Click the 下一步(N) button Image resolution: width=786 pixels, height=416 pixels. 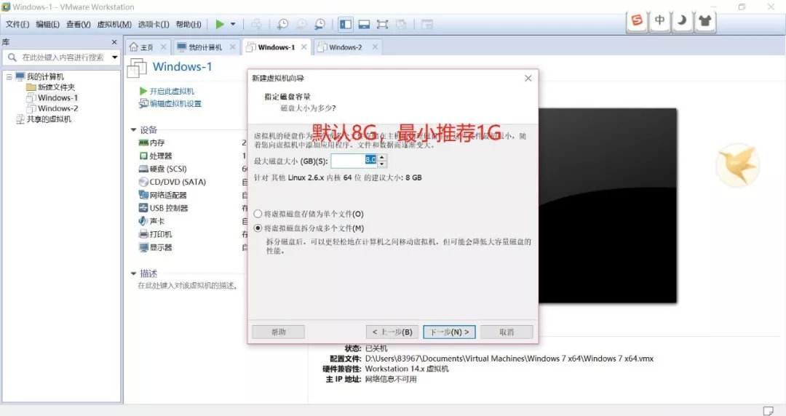(449, 332)
